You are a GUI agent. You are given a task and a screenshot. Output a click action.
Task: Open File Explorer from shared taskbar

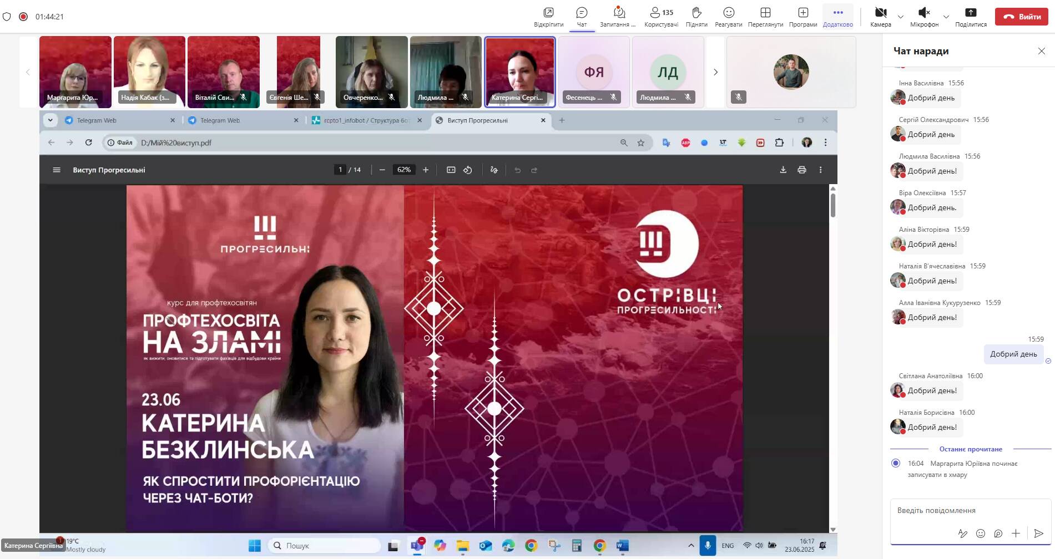463,546
